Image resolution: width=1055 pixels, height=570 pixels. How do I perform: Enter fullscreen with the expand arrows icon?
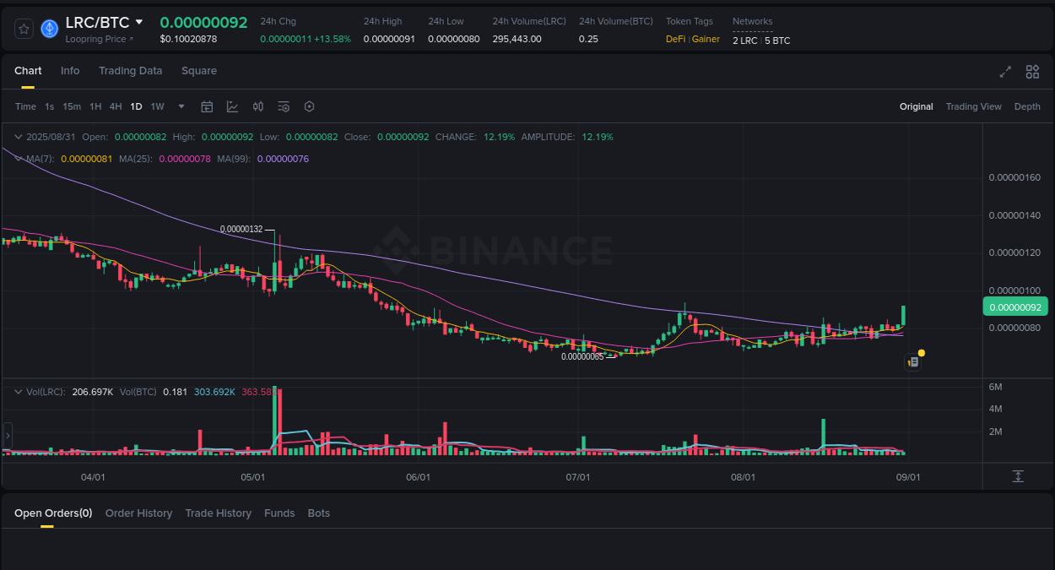(1004, 72)
